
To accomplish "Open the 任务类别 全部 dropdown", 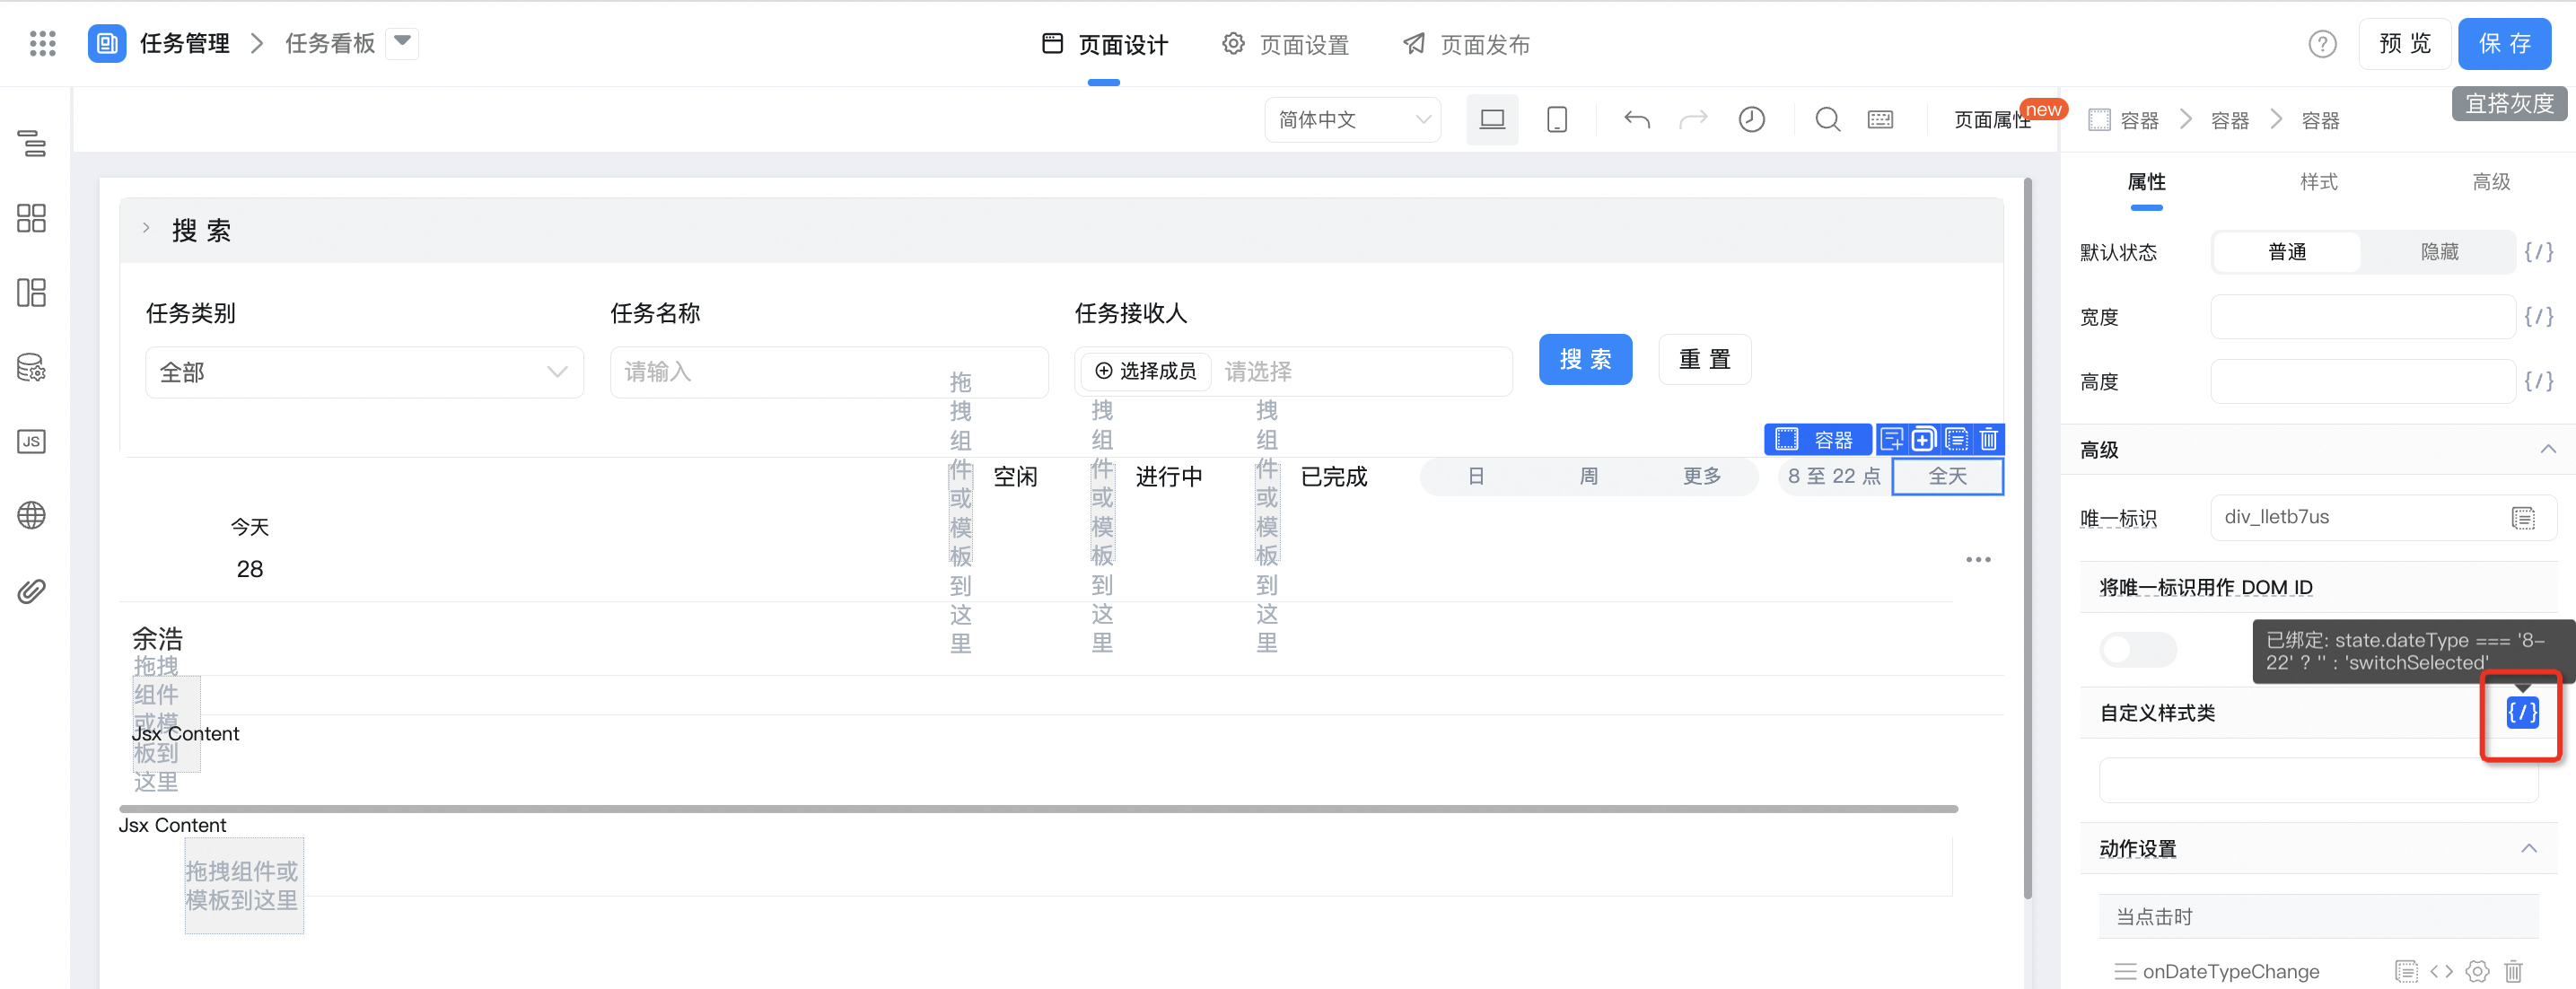I will click(x=365, y=372).
